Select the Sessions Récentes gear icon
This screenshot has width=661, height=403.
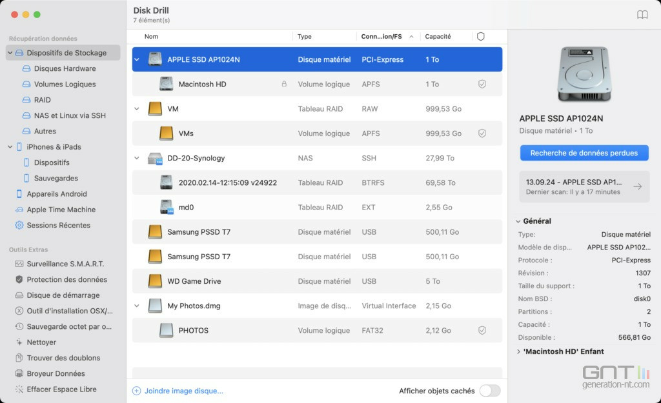coord(19,225)
